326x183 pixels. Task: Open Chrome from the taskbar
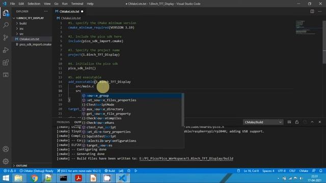34,178
